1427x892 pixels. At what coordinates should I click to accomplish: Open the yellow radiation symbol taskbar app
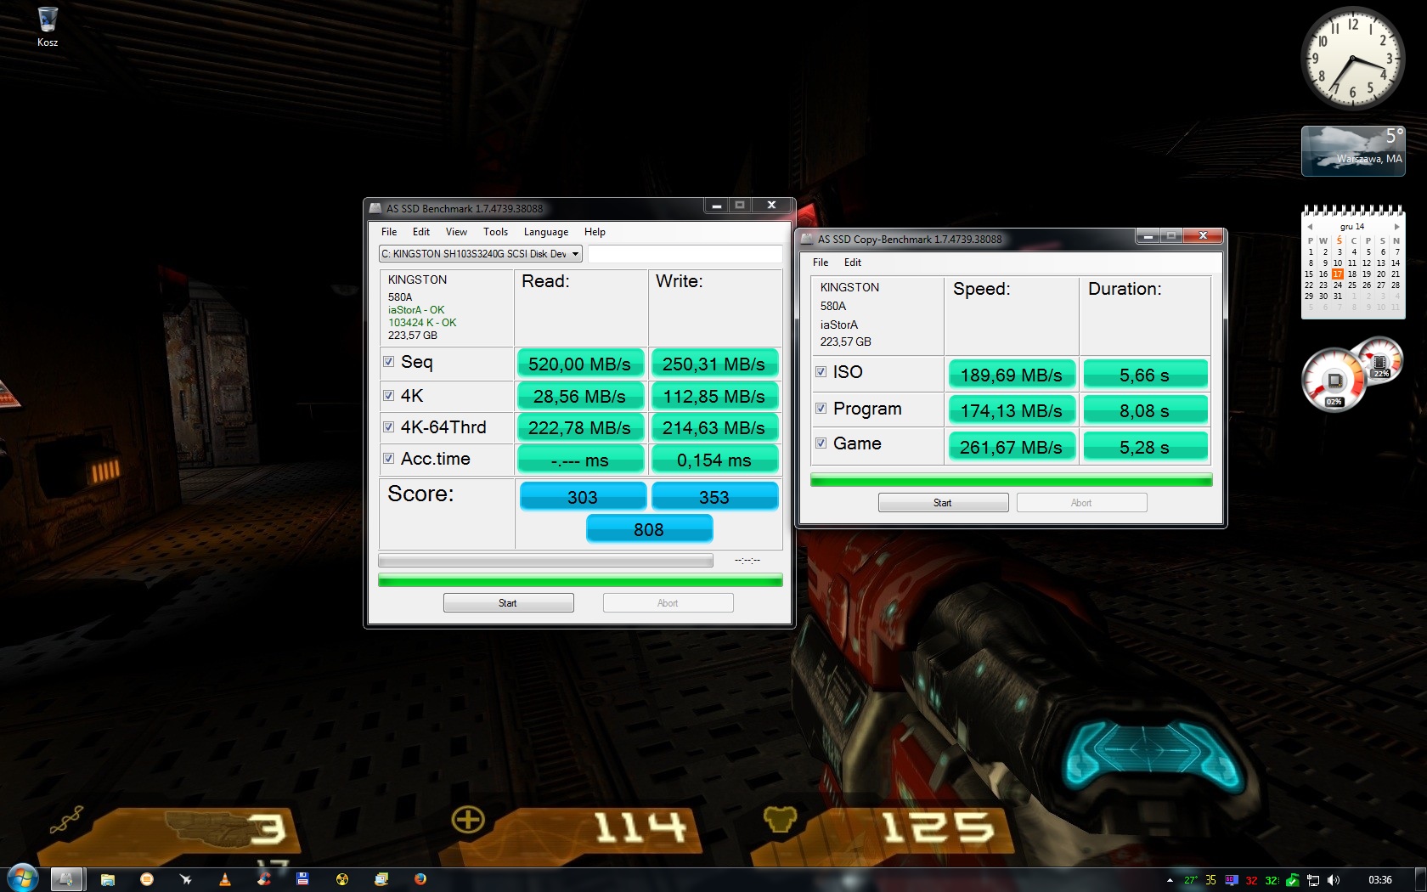click(341, 879)
